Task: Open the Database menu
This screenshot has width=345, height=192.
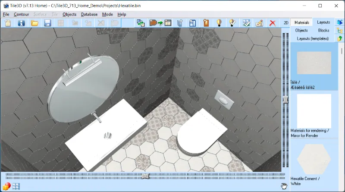Action: point(89,14)
